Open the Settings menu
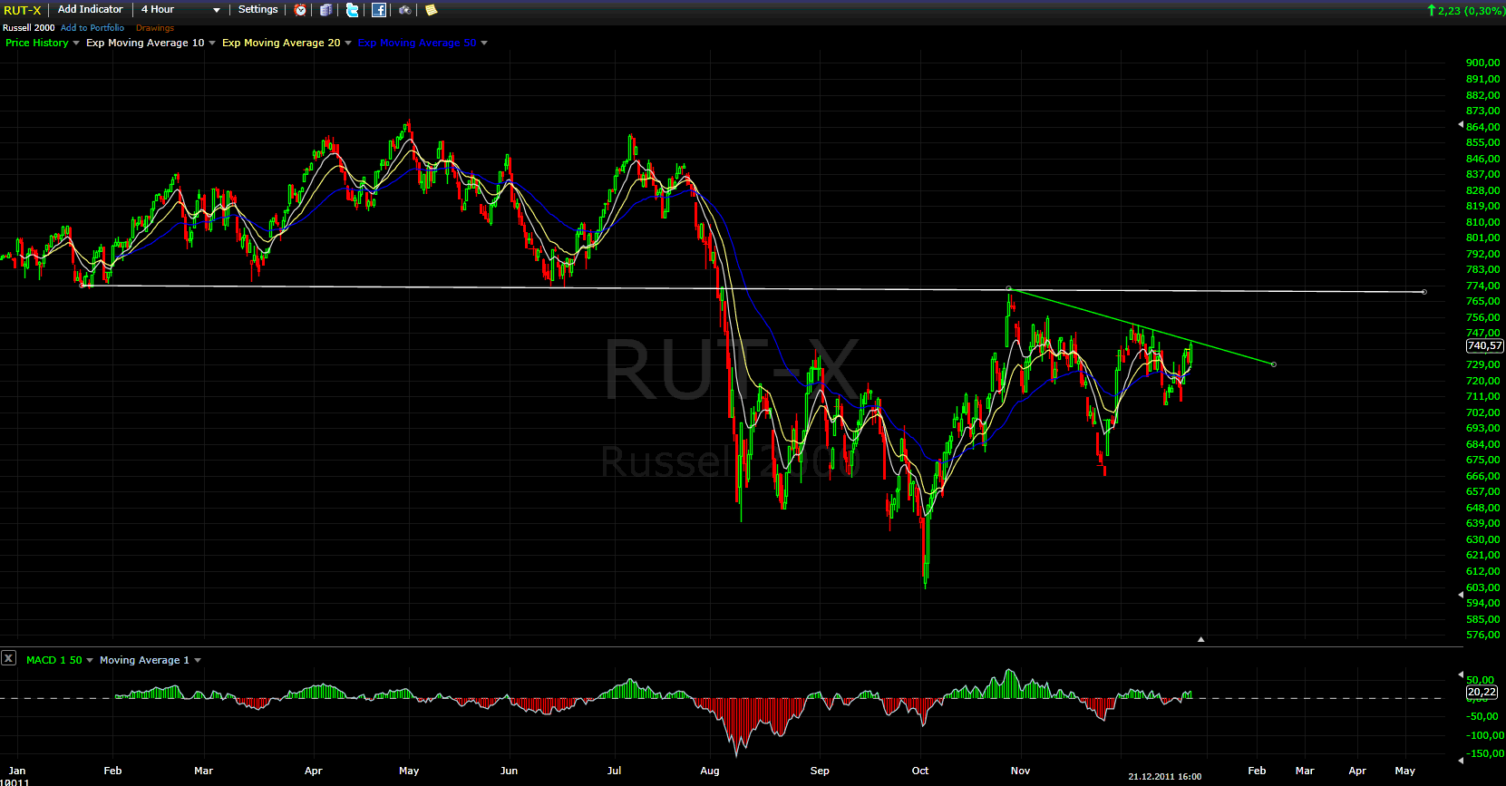This screenshot has width=1506, height=786. [257, 9]
